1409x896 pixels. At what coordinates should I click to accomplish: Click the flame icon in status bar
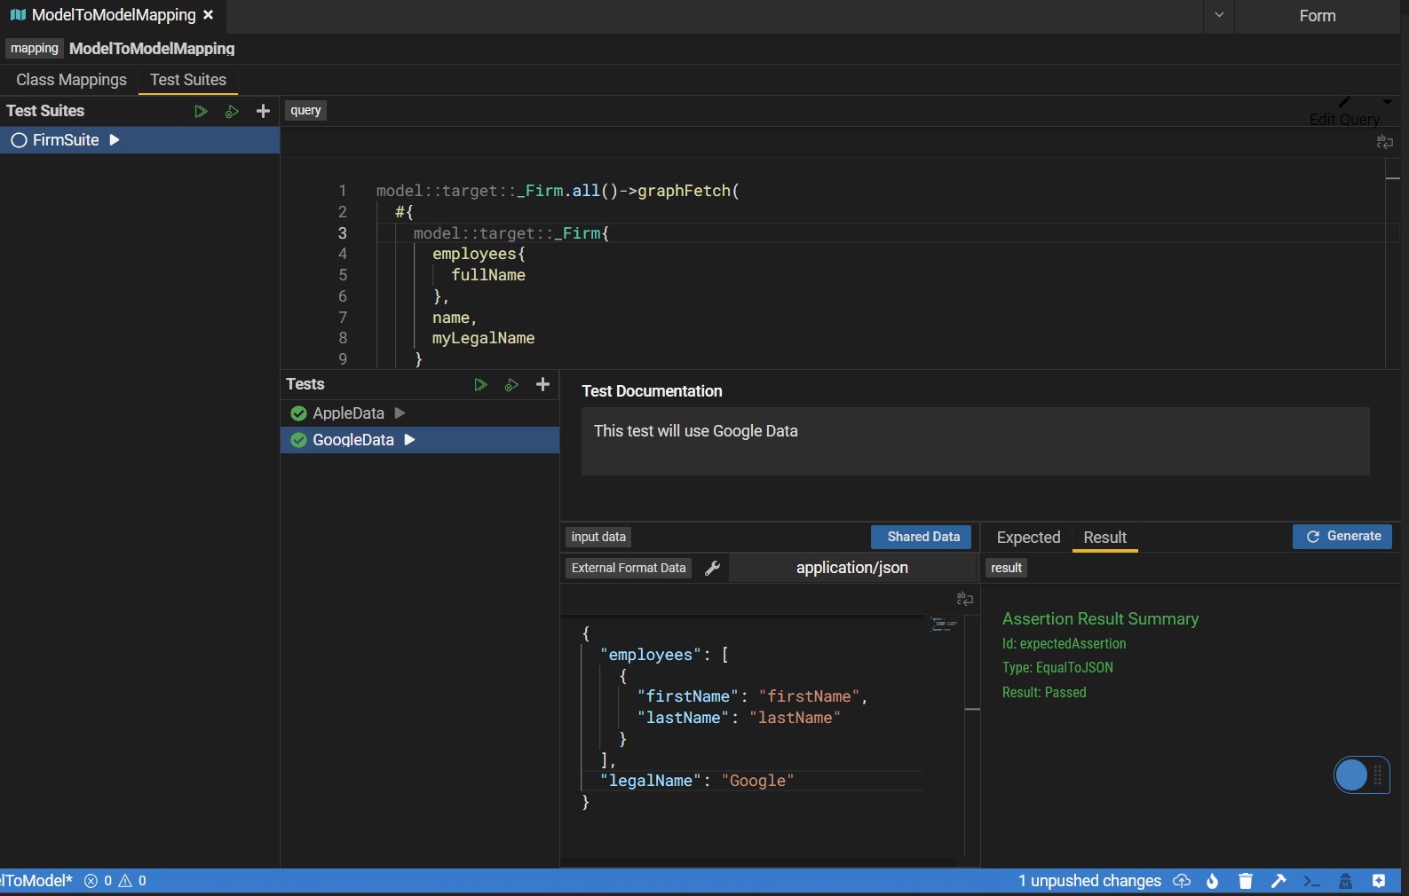tap(1213, 881)
